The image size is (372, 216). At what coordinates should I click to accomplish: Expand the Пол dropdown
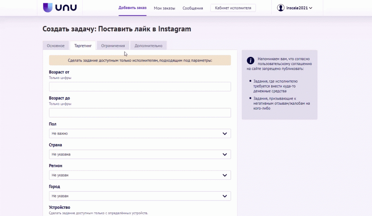pos(139,133)
